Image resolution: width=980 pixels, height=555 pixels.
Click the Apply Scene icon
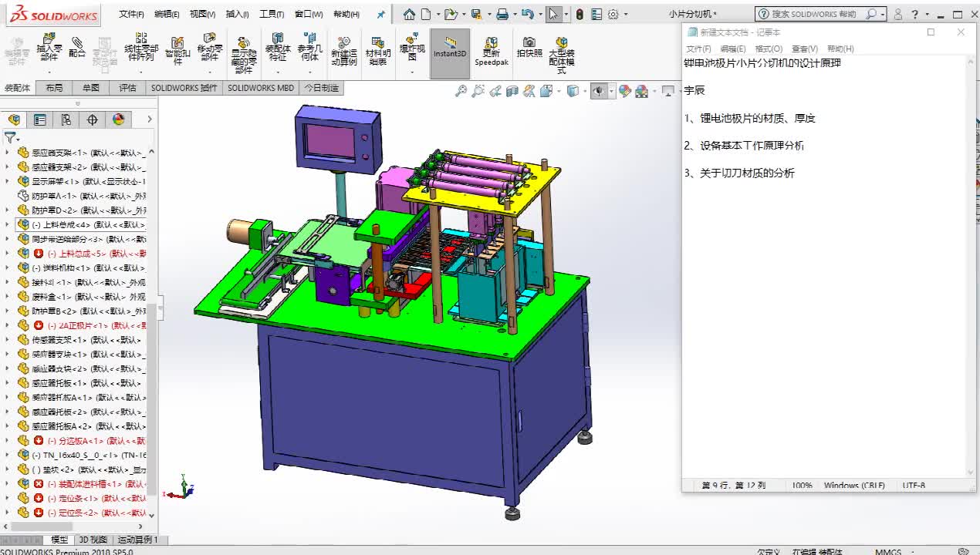point(641,91)
